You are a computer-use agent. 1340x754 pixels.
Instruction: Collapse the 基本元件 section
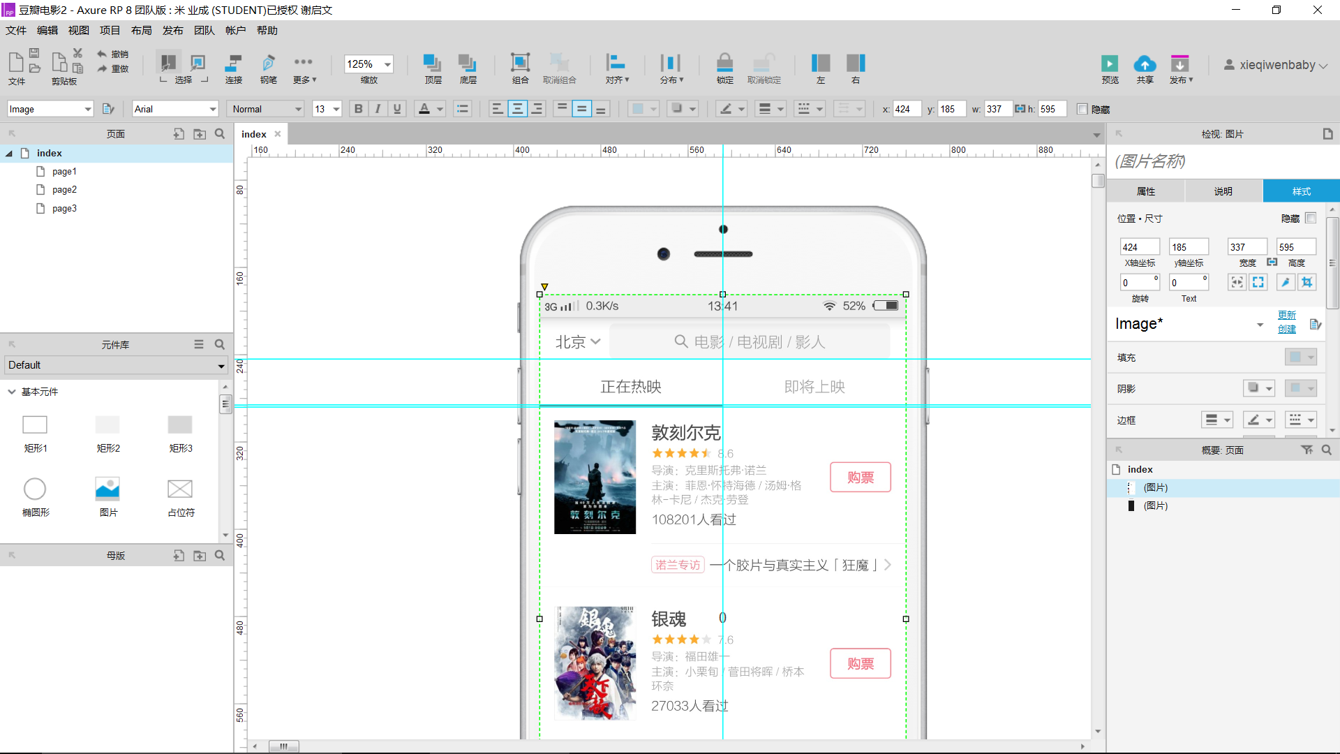(x=12, y=392)
